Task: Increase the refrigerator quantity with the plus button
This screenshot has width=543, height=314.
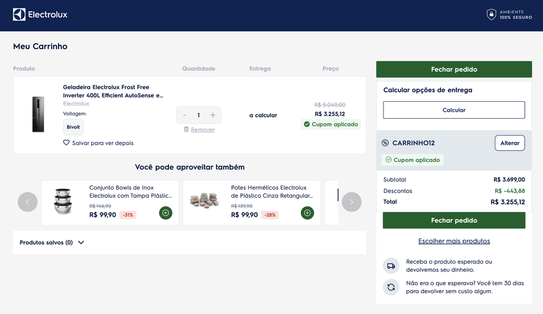Action: click(212, 115)
